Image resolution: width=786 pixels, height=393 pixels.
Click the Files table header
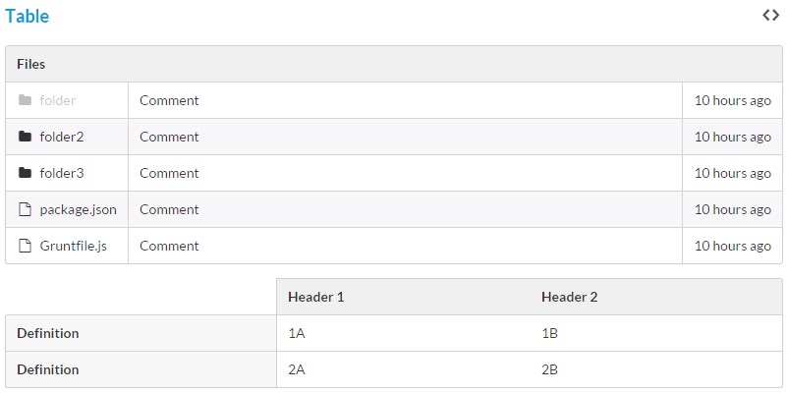31,64
